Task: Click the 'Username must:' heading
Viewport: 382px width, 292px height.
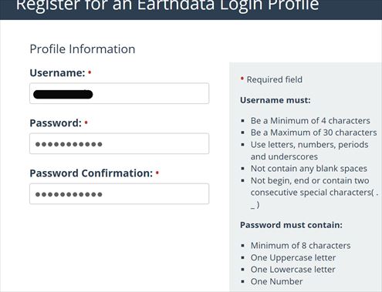Action: pos(276,100)
